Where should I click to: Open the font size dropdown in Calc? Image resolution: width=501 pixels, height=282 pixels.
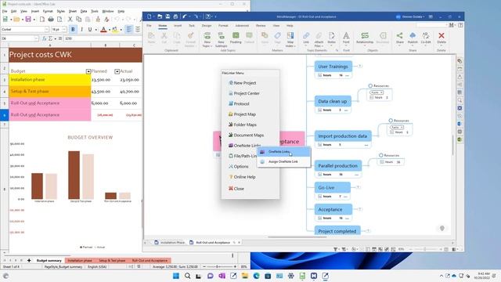pos(64,30)
